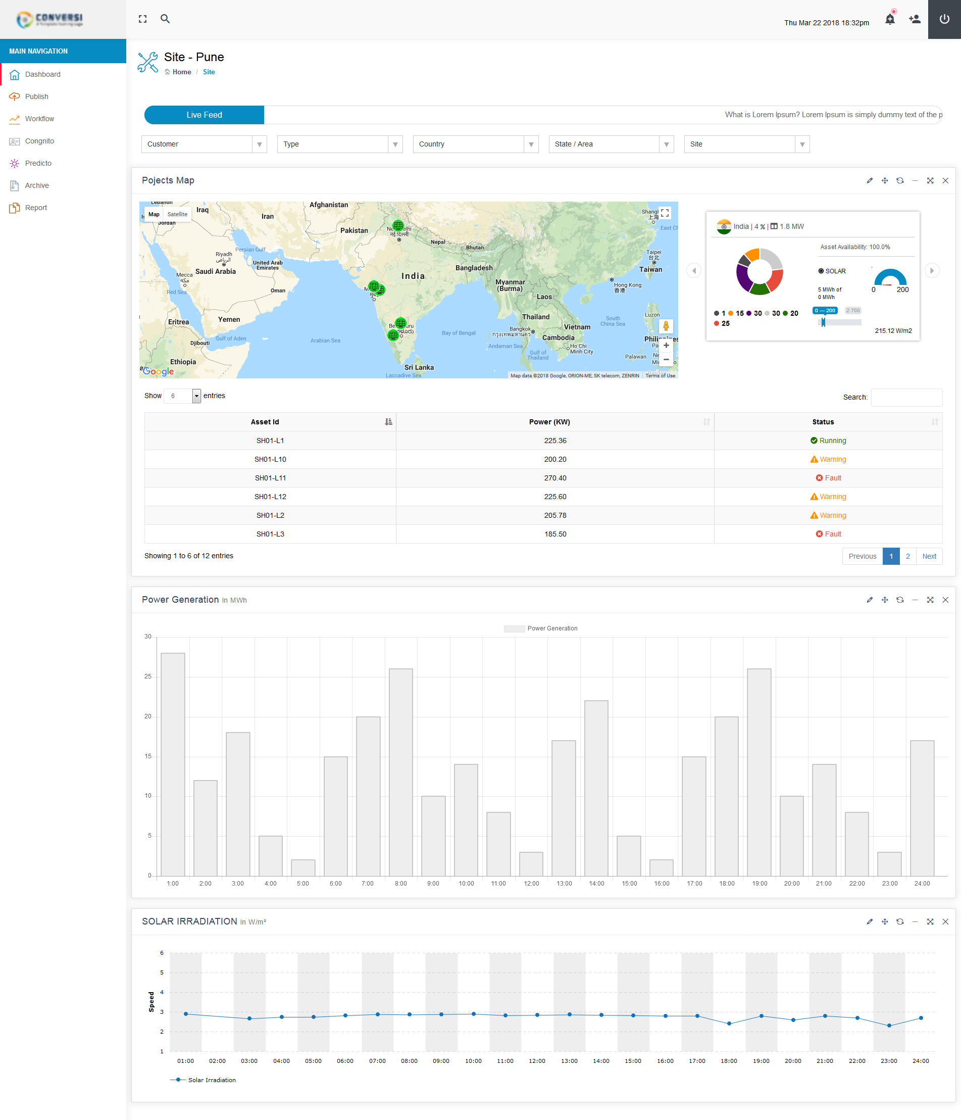Edit the Pojects Map panel
The image size is (961, 1120).
tap(869, 180)
